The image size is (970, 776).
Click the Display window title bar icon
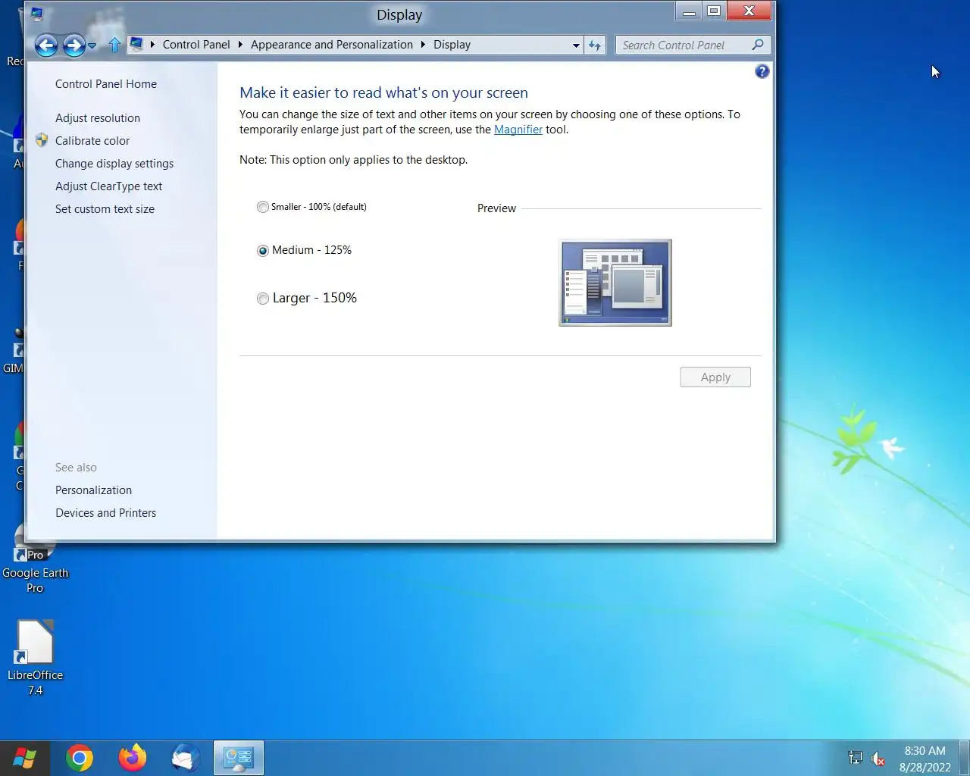click(x=37, y=13)
